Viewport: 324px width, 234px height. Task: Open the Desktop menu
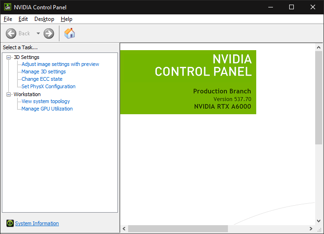pos(44,19)
